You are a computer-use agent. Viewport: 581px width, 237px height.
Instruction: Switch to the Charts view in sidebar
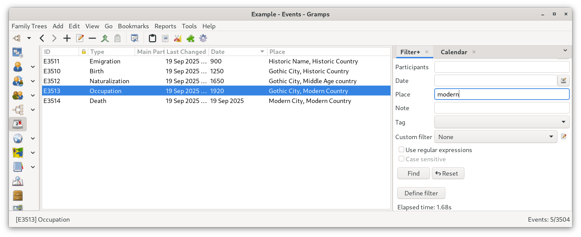[x=18, y=110]
